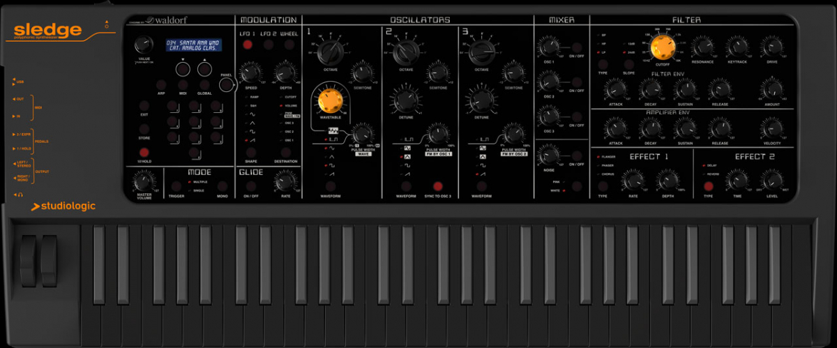Click the VALUE knob
This screenshot has height=348, width=837.
click(145, 45)
